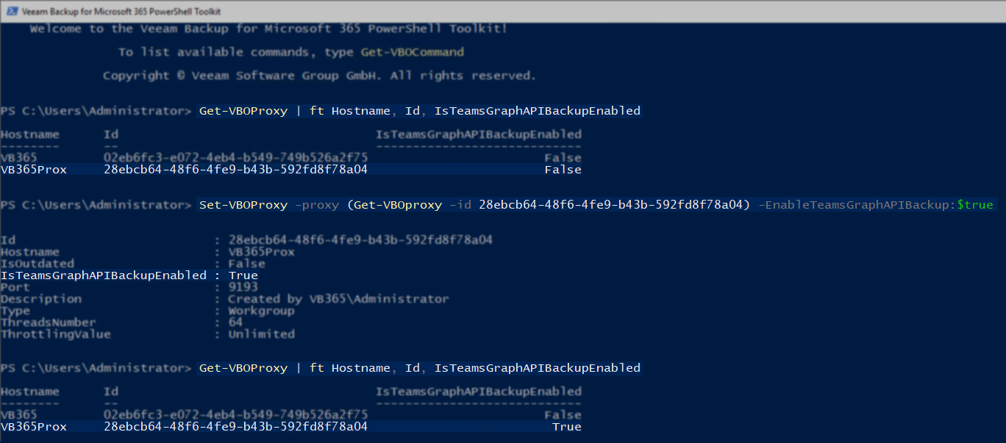The image size is (1006, 443).
Task: Click the PowerShell icon in title bar
Action: (x=10, y=11)
